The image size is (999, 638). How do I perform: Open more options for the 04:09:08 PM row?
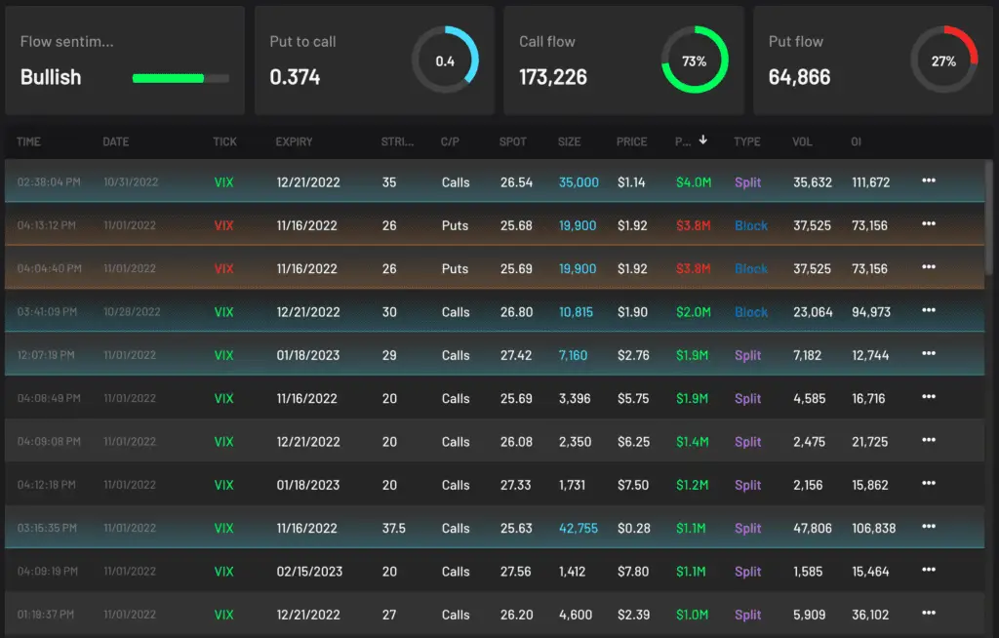click(x=929, y=440)
